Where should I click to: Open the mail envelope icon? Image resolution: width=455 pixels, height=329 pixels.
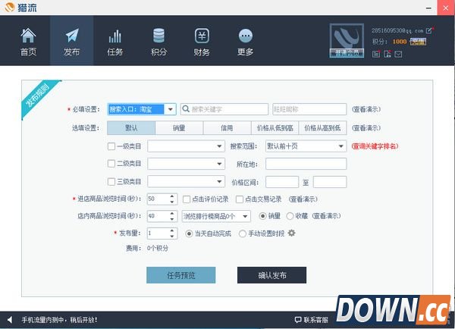click(x=398, y=54)
